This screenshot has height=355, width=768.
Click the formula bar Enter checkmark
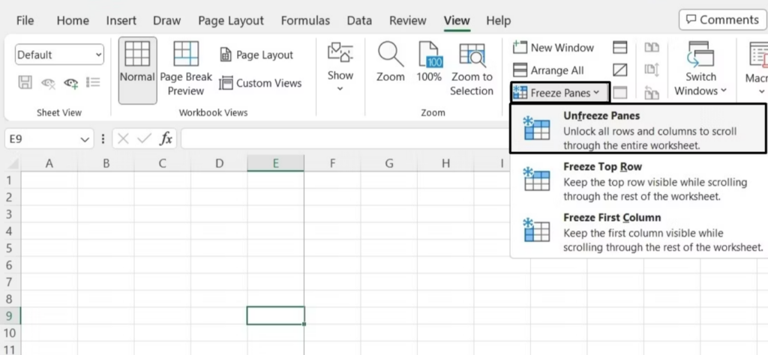pos(145,139)
